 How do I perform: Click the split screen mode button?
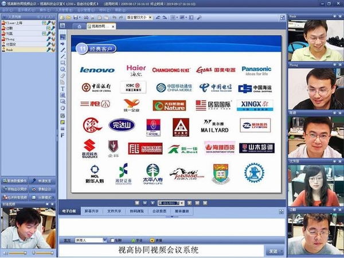click(x=42, y=198)
